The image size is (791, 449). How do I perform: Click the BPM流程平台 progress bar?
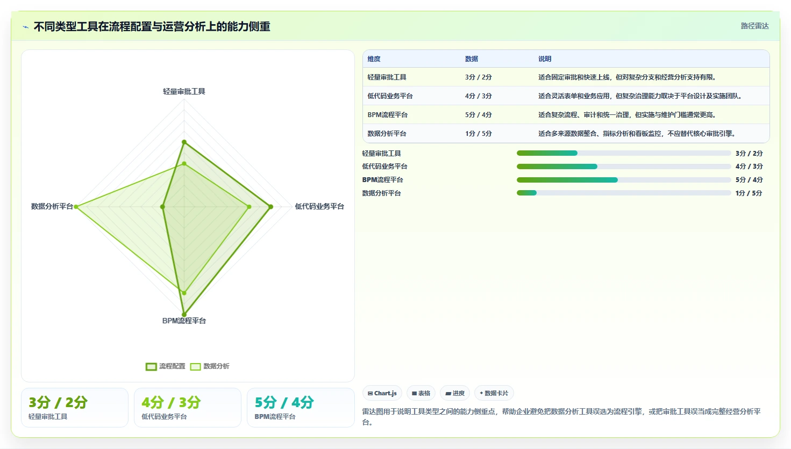click(624, 180)
